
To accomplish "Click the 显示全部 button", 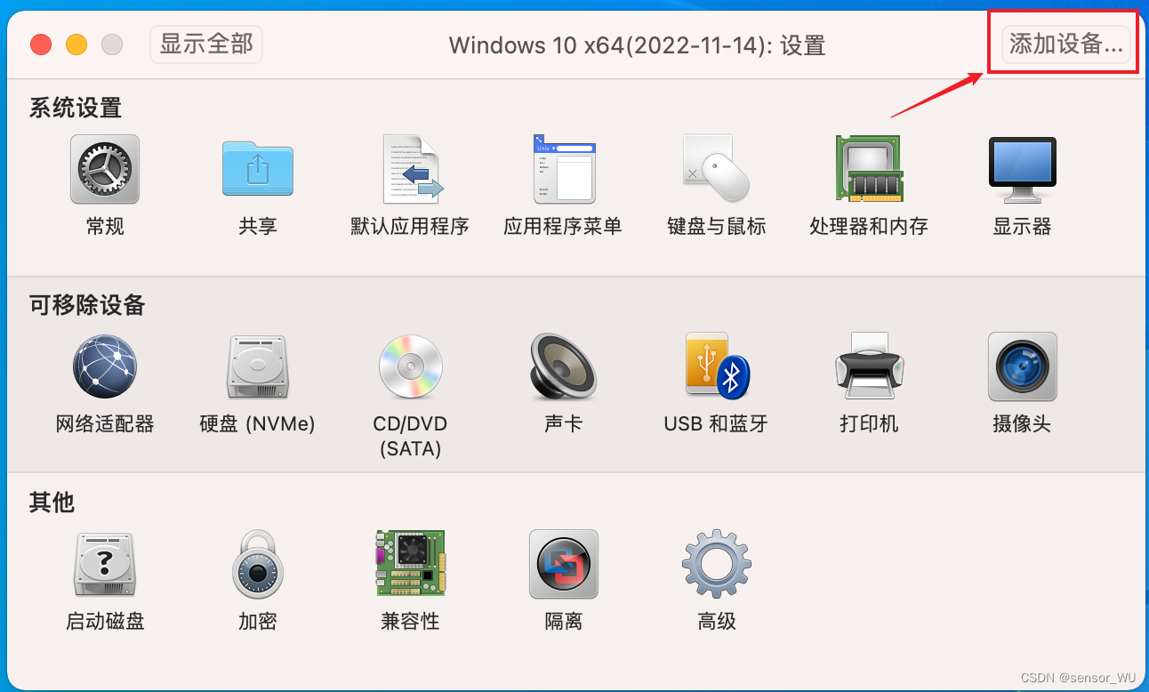I will (206, 44).
